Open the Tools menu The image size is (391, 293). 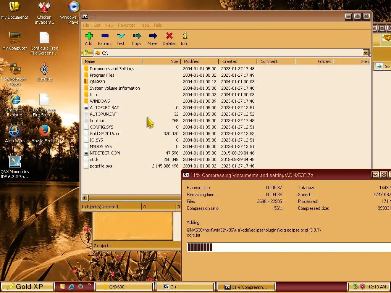point(145,25)
